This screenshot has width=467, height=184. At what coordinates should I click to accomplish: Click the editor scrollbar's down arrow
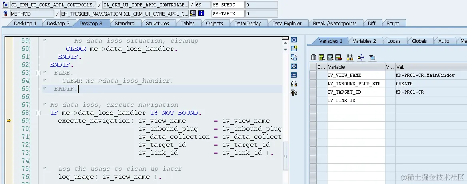285,49
